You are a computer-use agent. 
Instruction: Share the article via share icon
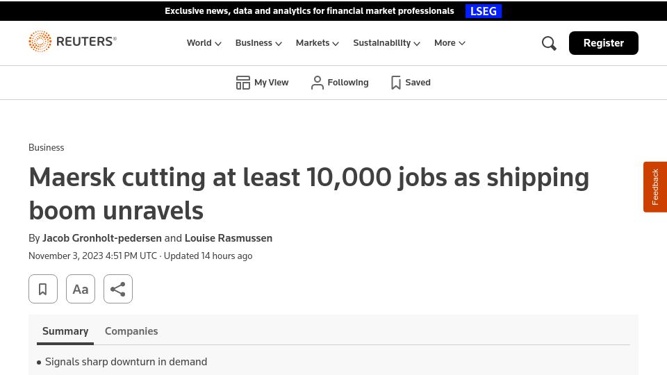(x=118, y=289)
